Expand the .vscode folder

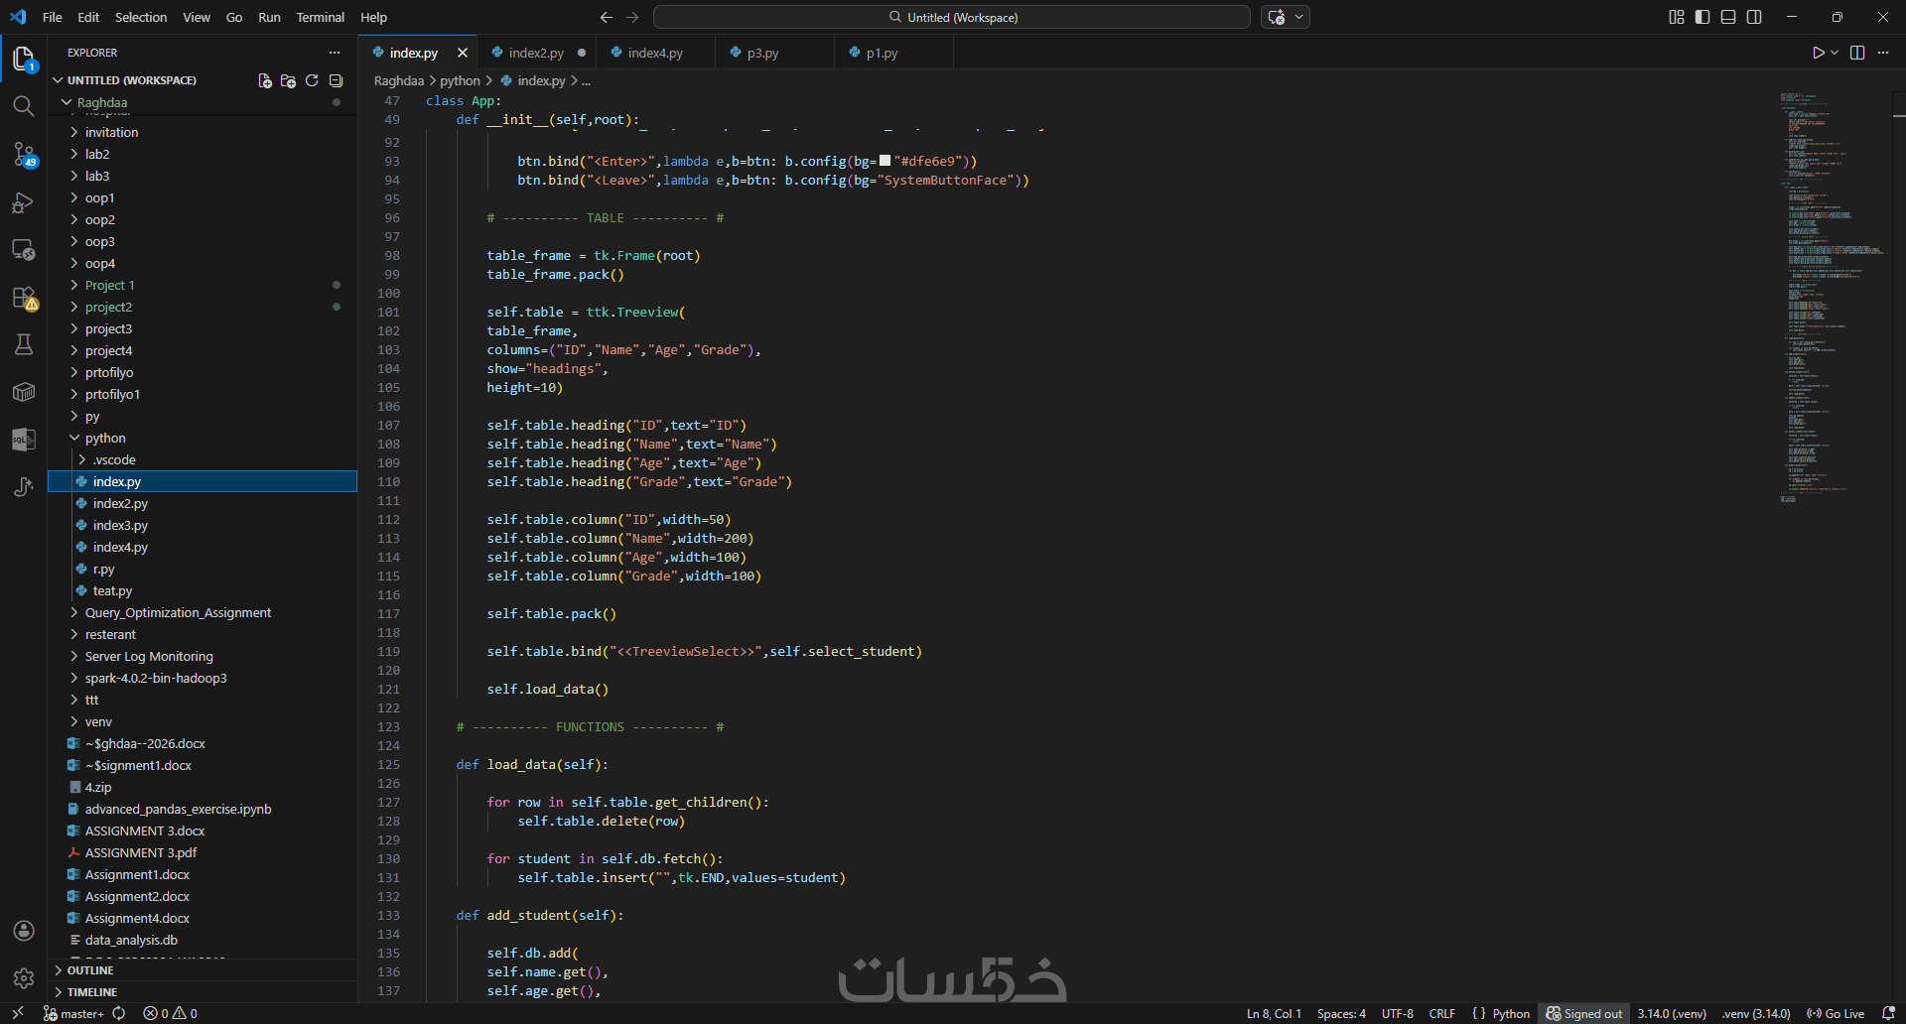(203, 459)
